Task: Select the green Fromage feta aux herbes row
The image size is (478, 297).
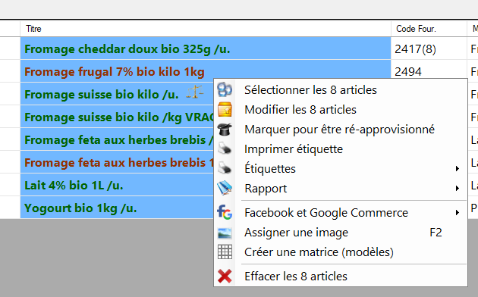Action: [x=117, y=139]
